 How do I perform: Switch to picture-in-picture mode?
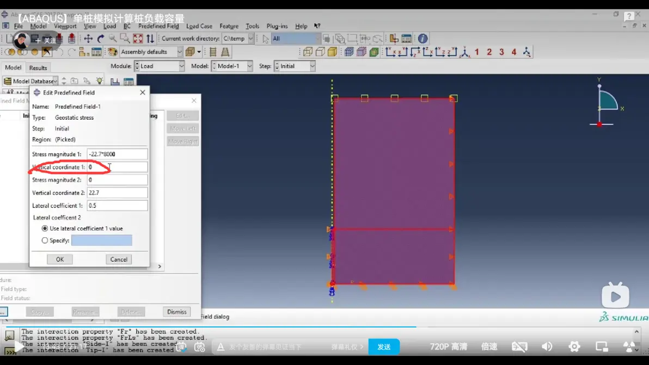(x=602, y=347)
